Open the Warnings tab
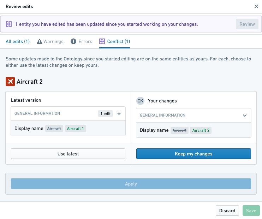 tap(50, 41)
